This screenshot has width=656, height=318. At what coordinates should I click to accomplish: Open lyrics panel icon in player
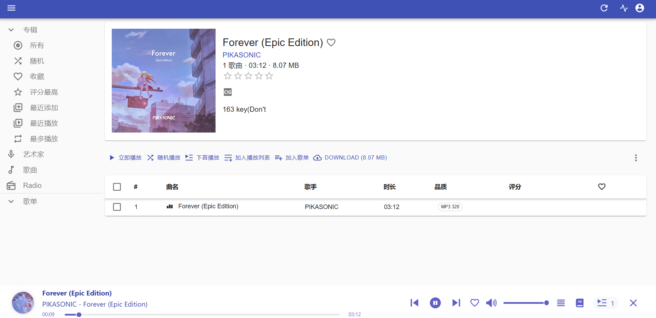pyautogui.click(x=580, y=303)
